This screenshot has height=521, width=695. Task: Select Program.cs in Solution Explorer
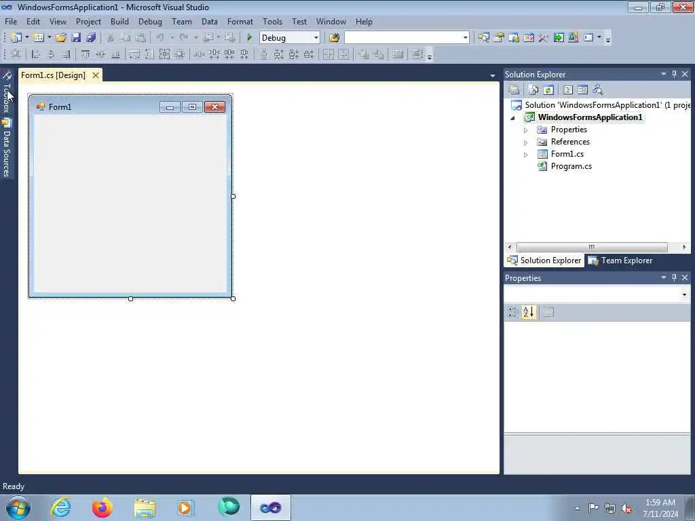click(x=571, y=166)
